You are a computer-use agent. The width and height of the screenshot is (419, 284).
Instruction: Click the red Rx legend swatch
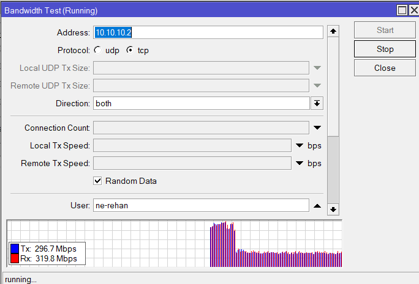(x=15, y=258)
